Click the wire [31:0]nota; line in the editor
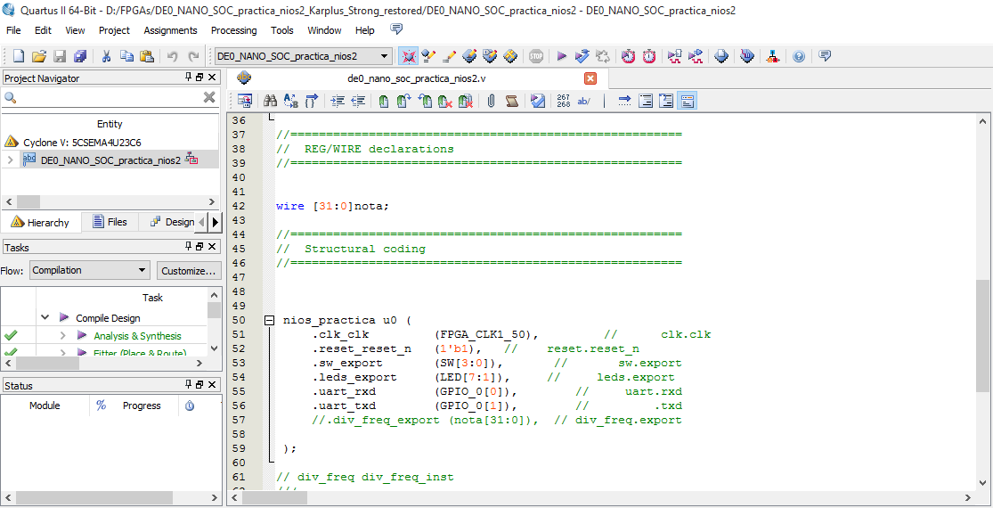The width and height of the screenshot is (993, 508). pos(332,206)
